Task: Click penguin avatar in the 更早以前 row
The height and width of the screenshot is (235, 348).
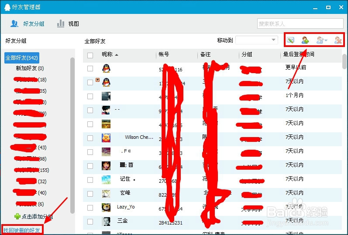Action: point(106,68)
